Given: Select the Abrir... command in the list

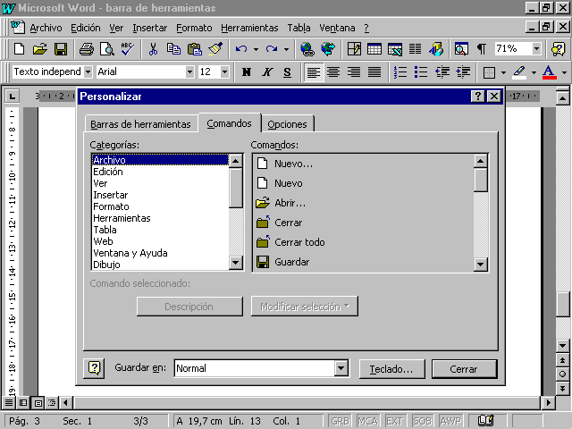Looking at the screenshot, I should 364,203.
